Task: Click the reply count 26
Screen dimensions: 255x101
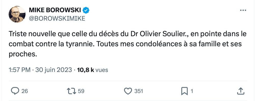Action: pos(25,91)
